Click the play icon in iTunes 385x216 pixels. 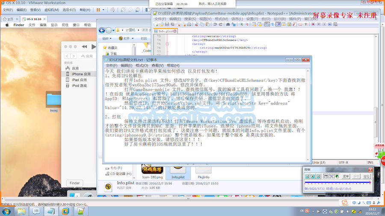(x=94, y=47)
